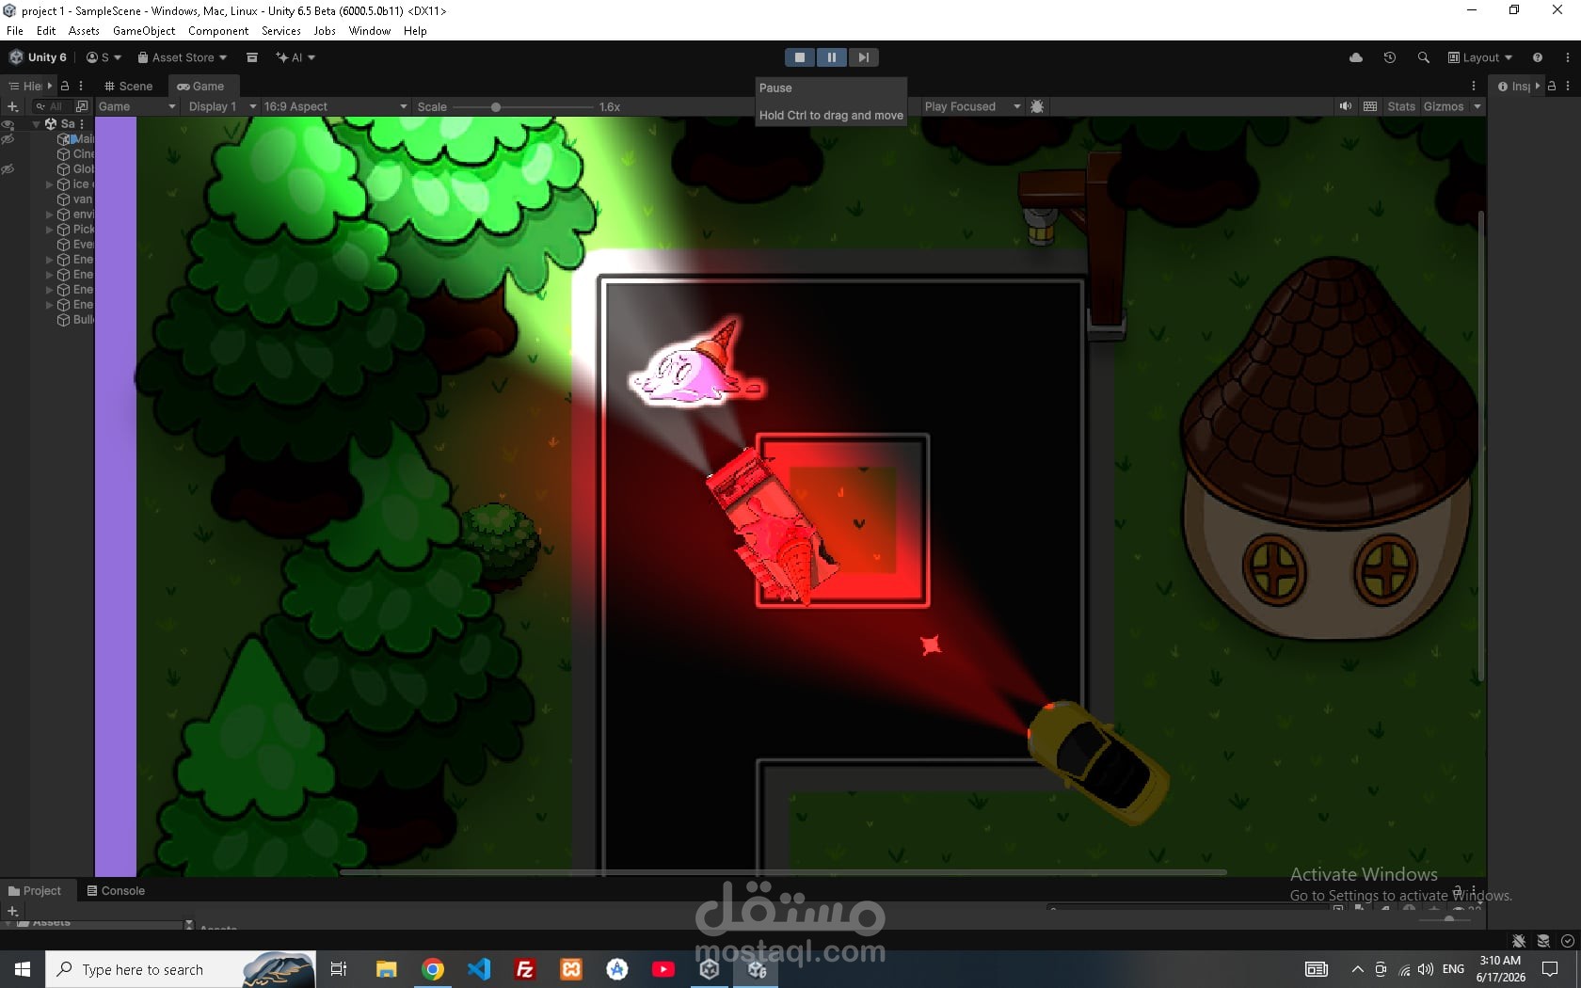
Task: Open the Package Manager archive icon
Action: pos(252,57)
